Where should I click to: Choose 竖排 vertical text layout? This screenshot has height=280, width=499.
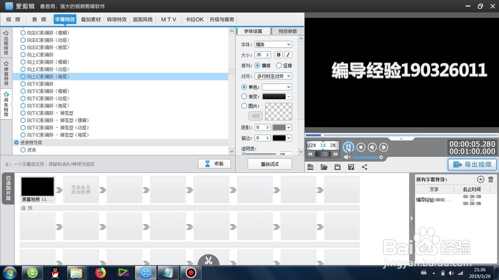pos(284,65)
